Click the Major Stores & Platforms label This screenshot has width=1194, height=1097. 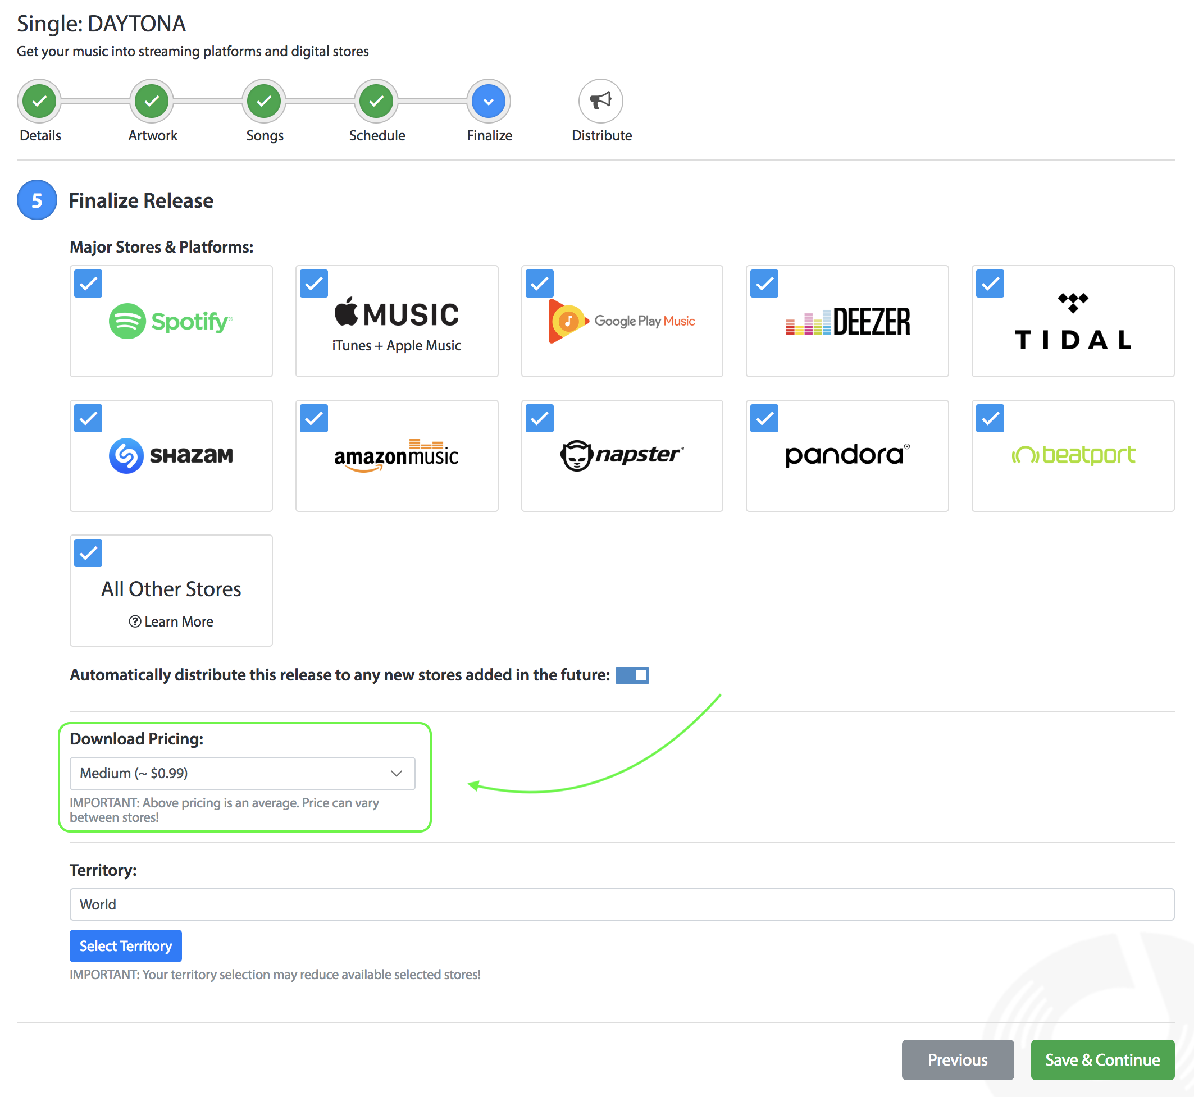[x=162, y=247]
